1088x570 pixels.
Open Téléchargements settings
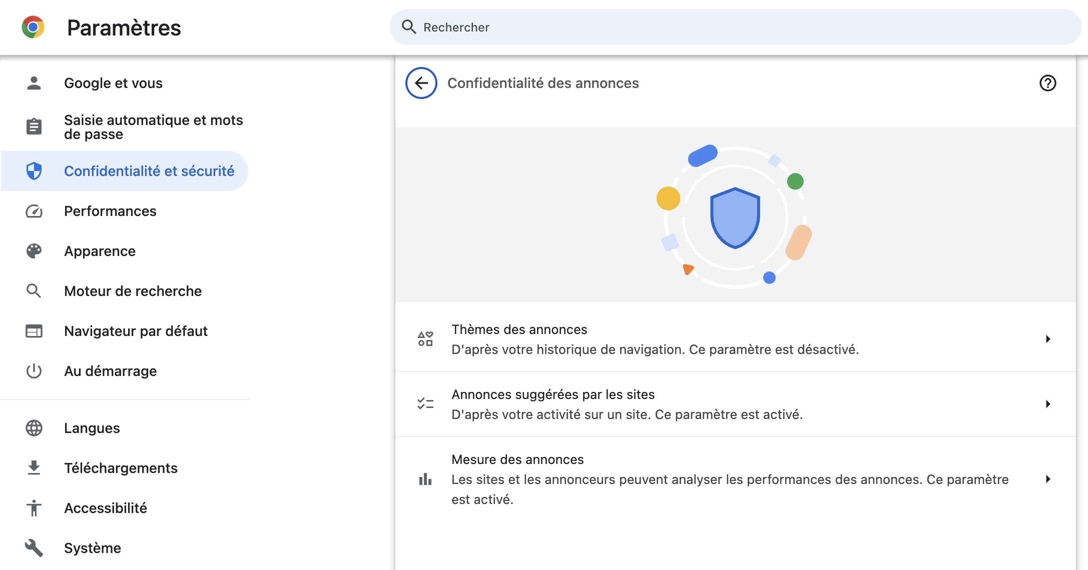coord(121,468)
